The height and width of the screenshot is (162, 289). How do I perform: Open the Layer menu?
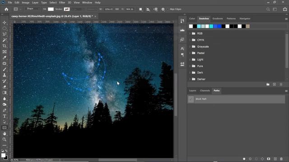pyautogui.click(x=35, y=3)
